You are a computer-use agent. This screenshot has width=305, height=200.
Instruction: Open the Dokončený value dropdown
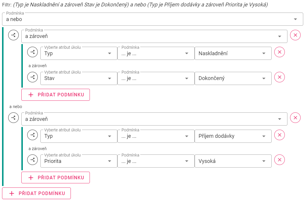click(x=233, y=78)
